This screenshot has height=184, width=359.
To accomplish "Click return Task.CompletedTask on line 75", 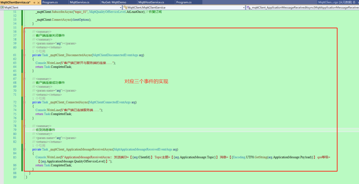I will coord(54,114).
